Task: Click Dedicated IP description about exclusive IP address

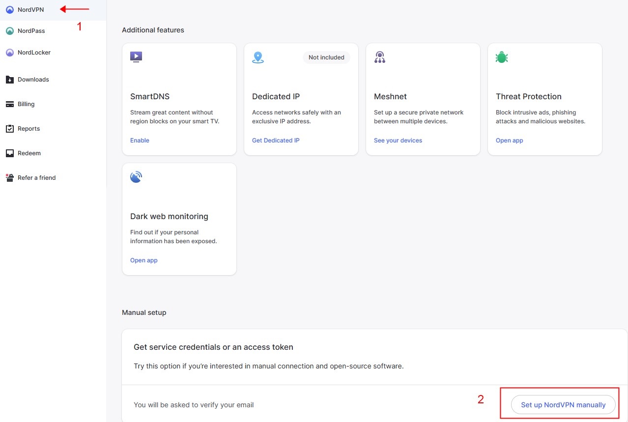Action: coord(296,117)
